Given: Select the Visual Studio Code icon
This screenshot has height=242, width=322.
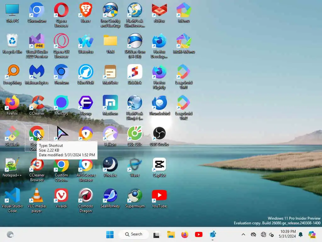Looking at the screenshot, I should [12, 200].
